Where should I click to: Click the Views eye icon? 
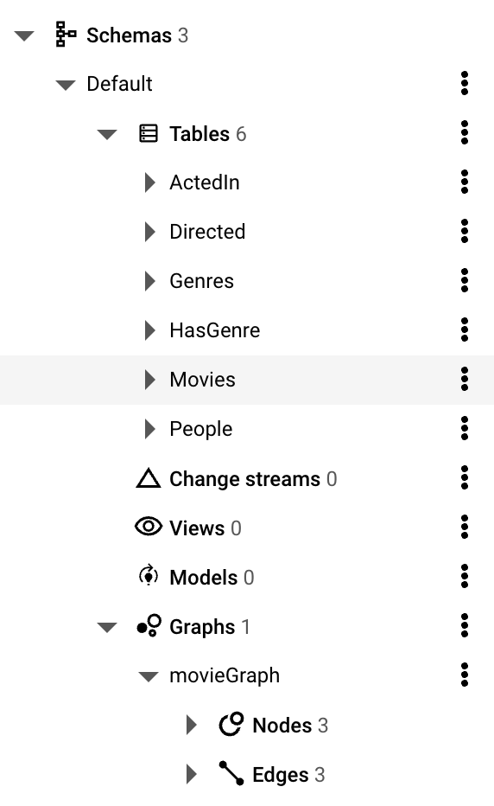[149, 527]
